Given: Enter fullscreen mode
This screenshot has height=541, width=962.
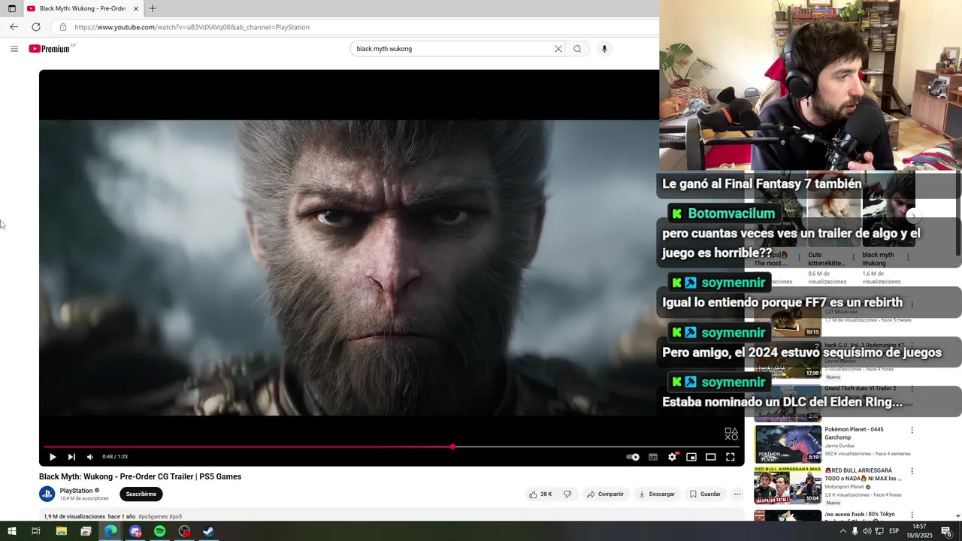Looking at the screenshot, I should pos(730,457).
